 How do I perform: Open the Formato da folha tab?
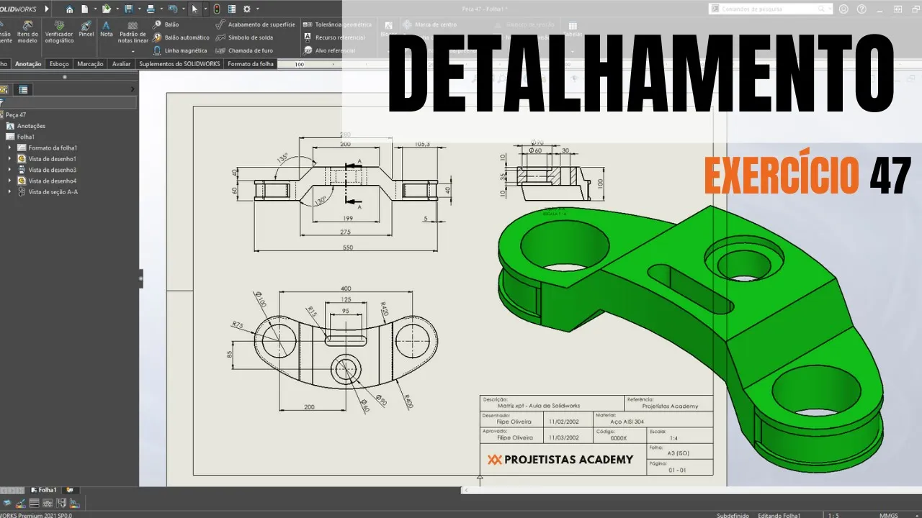coord(251,64)
